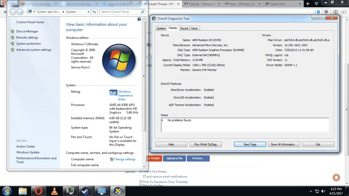Click the network icon in system tray
Image resolution: width=349 pixels, height=196 pixels.
[317, 191]
